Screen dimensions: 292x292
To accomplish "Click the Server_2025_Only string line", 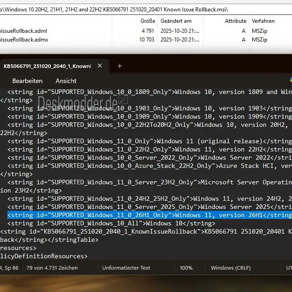I will click(150, 207).
